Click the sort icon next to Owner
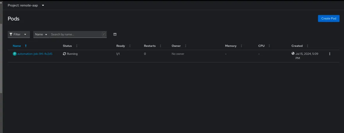Screen dimensions: 344x133 pos(186,46)
